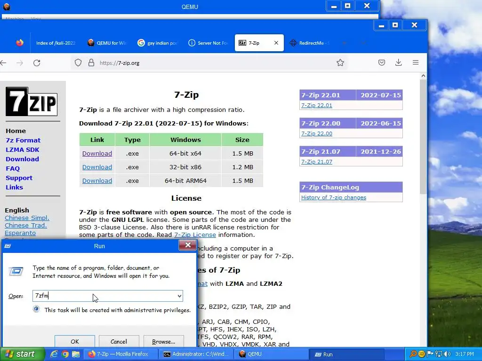This screenshot has height=361, width=482.
Task: Open the 7z Format sidebar link
Action: point(23,140)
